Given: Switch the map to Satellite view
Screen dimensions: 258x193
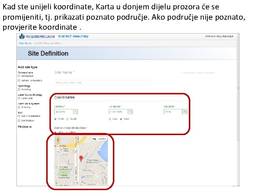Looking at the screenshot, I should coord(102,139).
